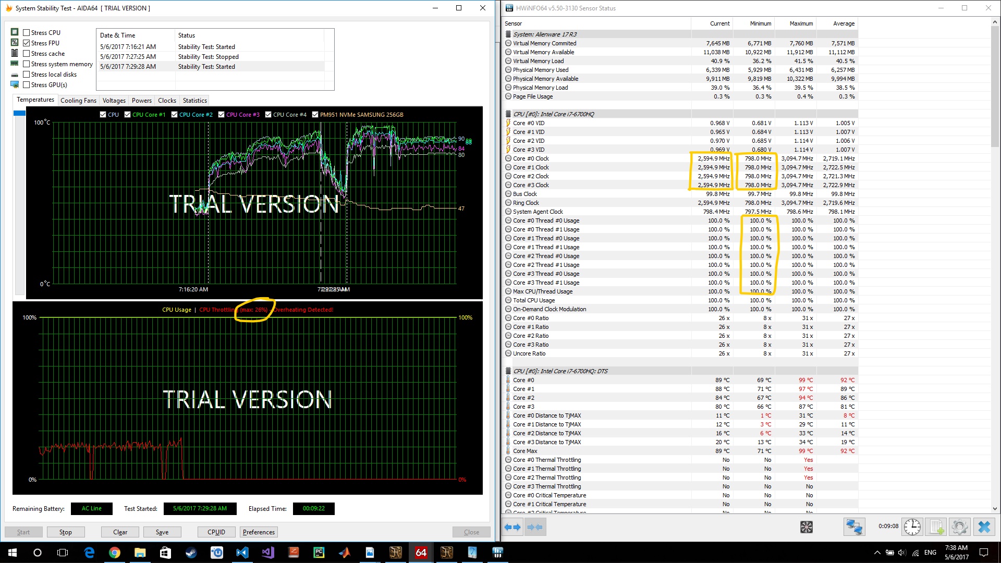This screenshot has height=563, width=1001.
Task: Enable the Stress system memory checkbox
Action: pyautogui.click(x=26, y=64)
